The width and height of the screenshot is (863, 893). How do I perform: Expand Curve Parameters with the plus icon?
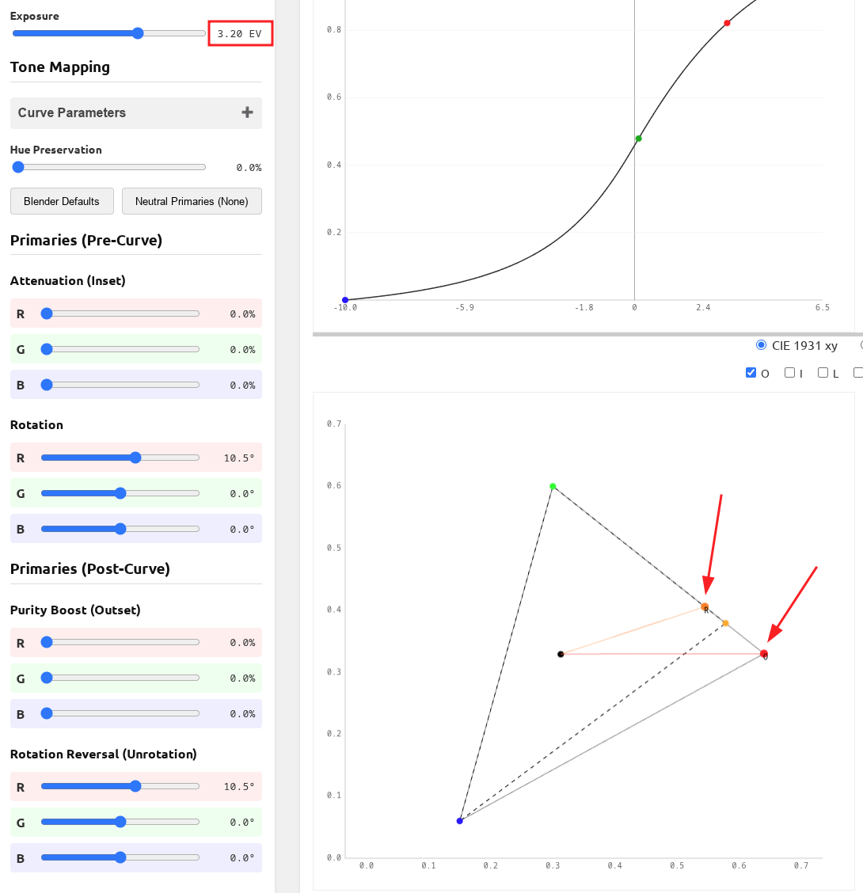(x=247, y=112)
